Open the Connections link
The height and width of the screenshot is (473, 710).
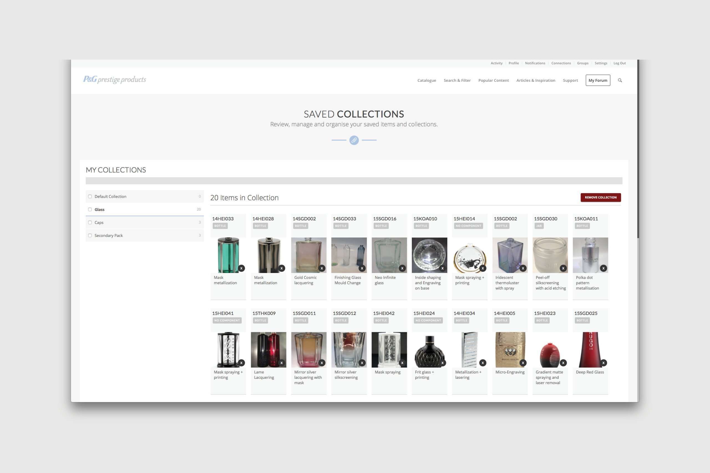(561, 63)
